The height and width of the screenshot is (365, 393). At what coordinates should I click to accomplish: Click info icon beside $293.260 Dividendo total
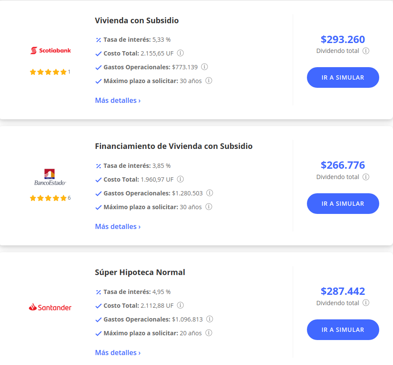[x=366, y=51]
